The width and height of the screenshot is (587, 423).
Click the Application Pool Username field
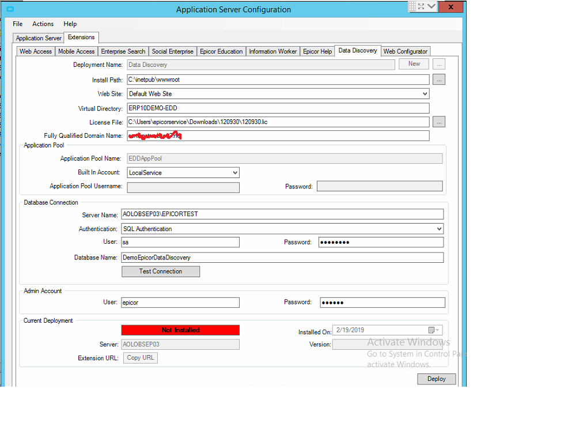click(x=183, y=187)
